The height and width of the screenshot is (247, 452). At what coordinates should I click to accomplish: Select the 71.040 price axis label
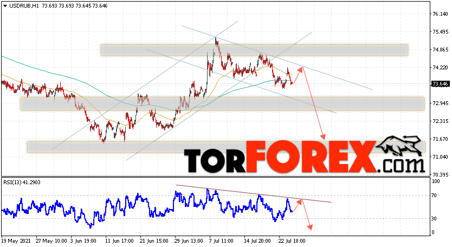click(441, 157)
